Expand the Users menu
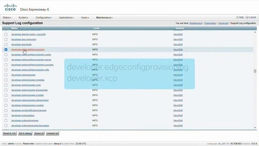The height and width of the screenshot is (146, 259). pyautogui.click(x=85, y=17)
